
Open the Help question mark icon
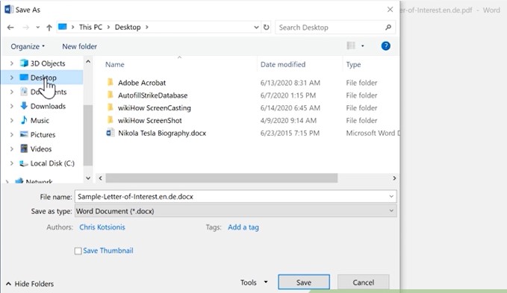click(x=385, y=45)
